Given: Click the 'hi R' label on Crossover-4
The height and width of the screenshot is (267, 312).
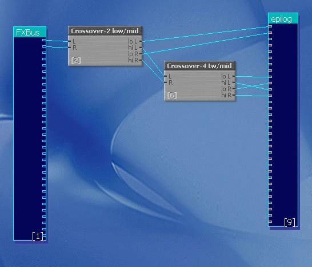Looking at the screenshot, I should coord(226,95).
